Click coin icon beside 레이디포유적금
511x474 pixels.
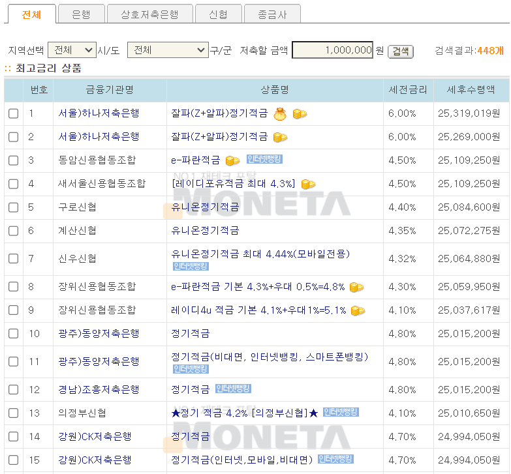pos(308,185)
